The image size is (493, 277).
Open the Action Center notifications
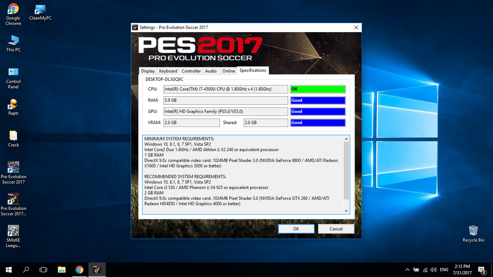(x=481, y=270)
